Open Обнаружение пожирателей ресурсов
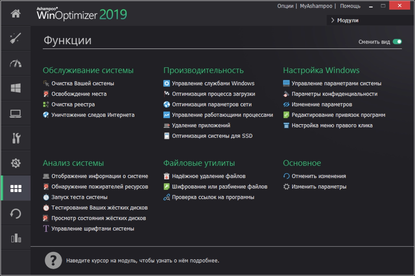Screen dimensions: 415x276 [100, 187]
